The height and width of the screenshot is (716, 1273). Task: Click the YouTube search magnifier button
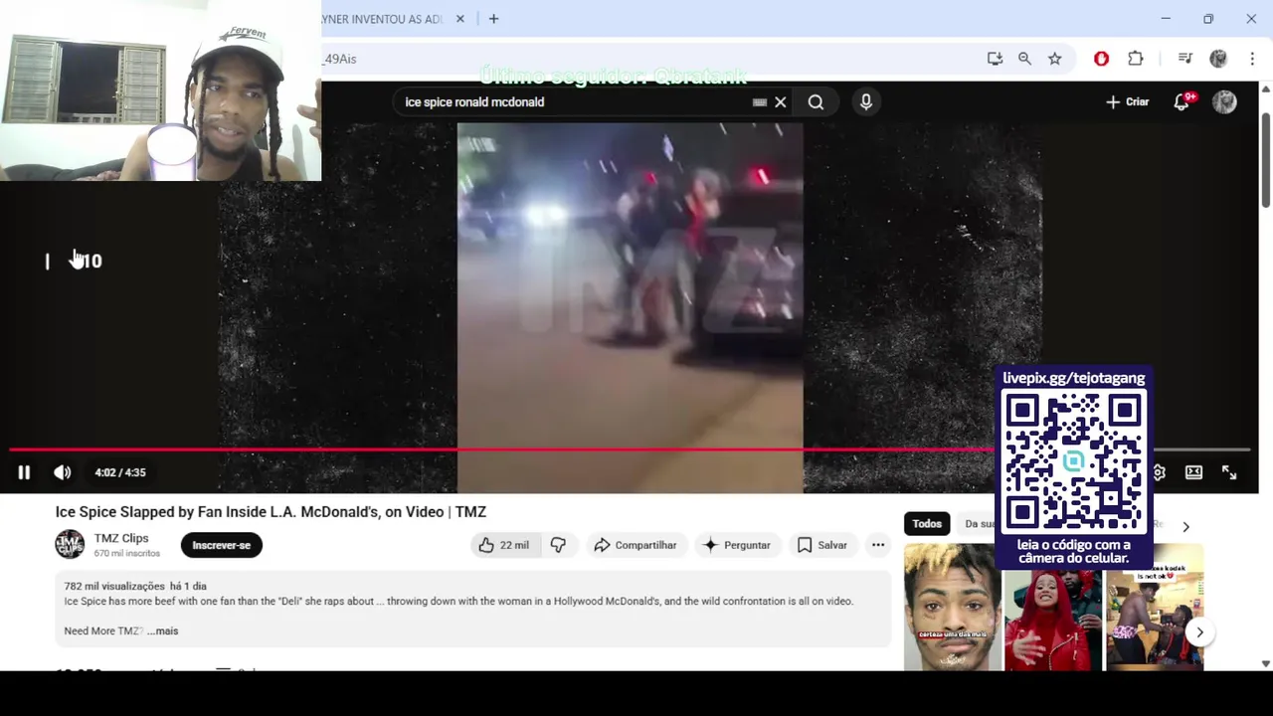[x=816, y=101]
